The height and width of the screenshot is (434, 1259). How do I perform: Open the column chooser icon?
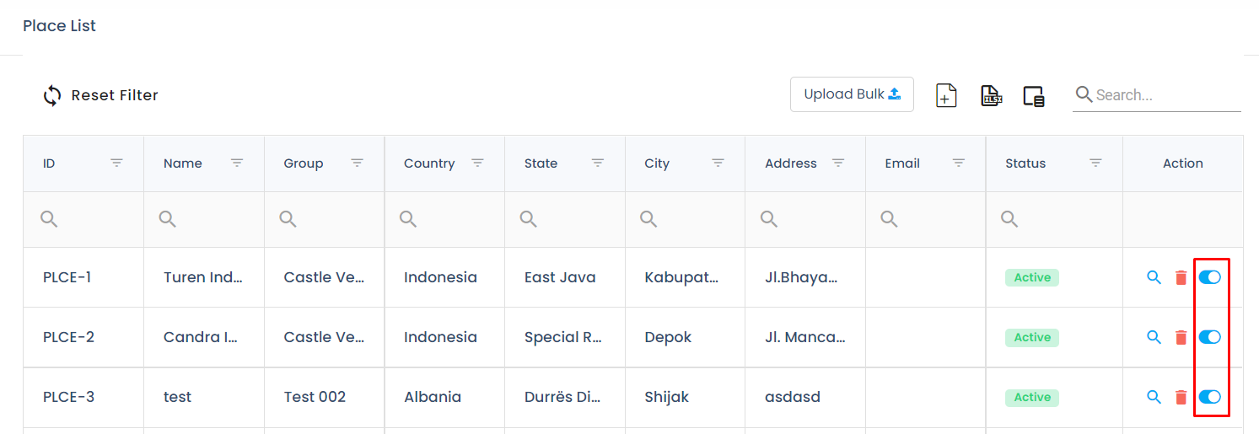point(1034,96)
